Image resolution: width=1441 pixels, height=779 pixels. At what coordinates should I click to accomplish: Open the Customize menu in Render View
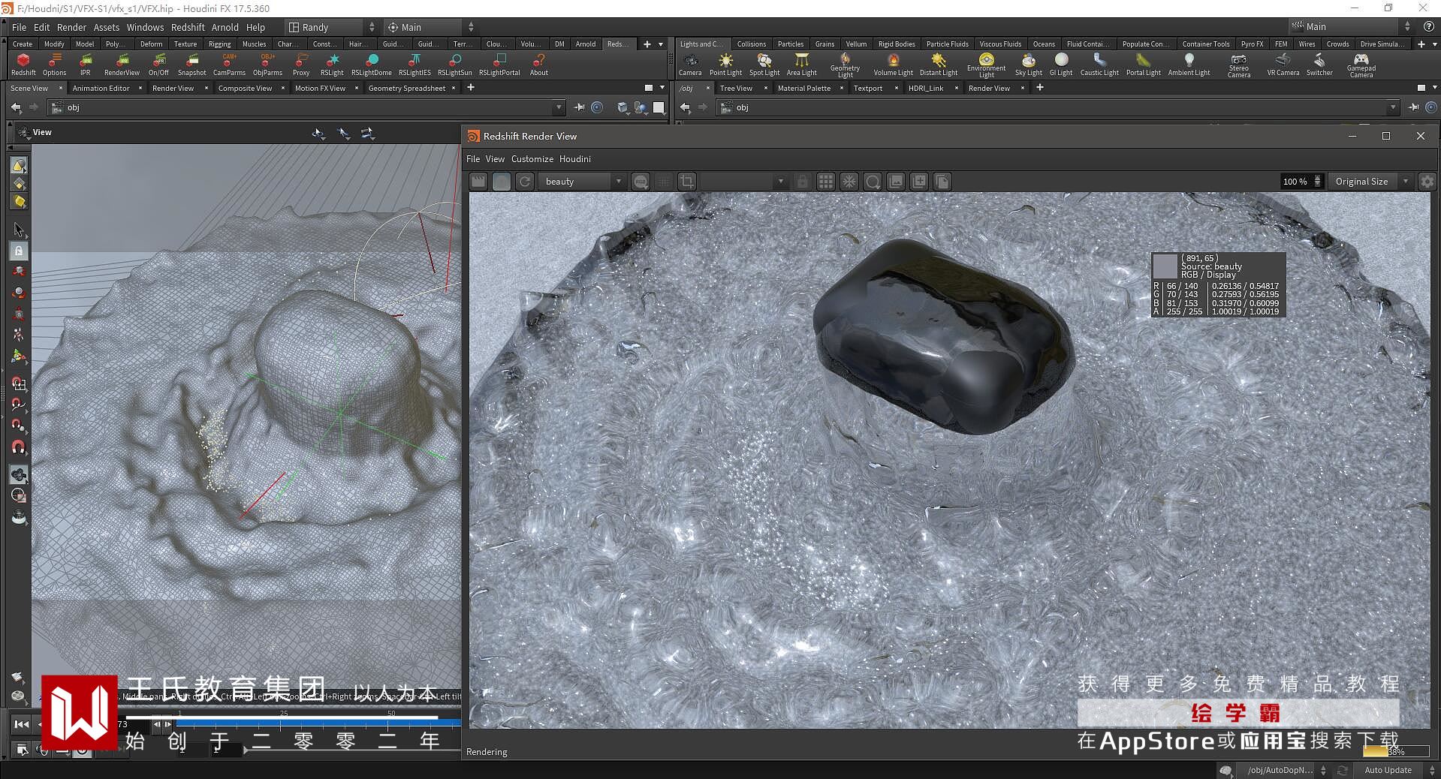pyautogui.click(x=532, y=159)
